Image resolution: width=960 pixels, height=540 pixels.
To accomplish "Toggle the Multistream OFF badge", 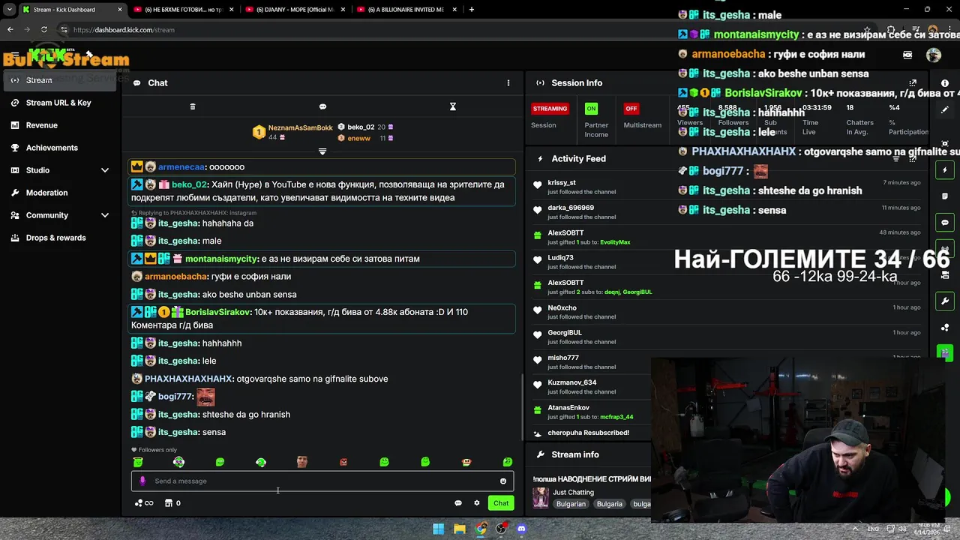I will click(631, 109).
